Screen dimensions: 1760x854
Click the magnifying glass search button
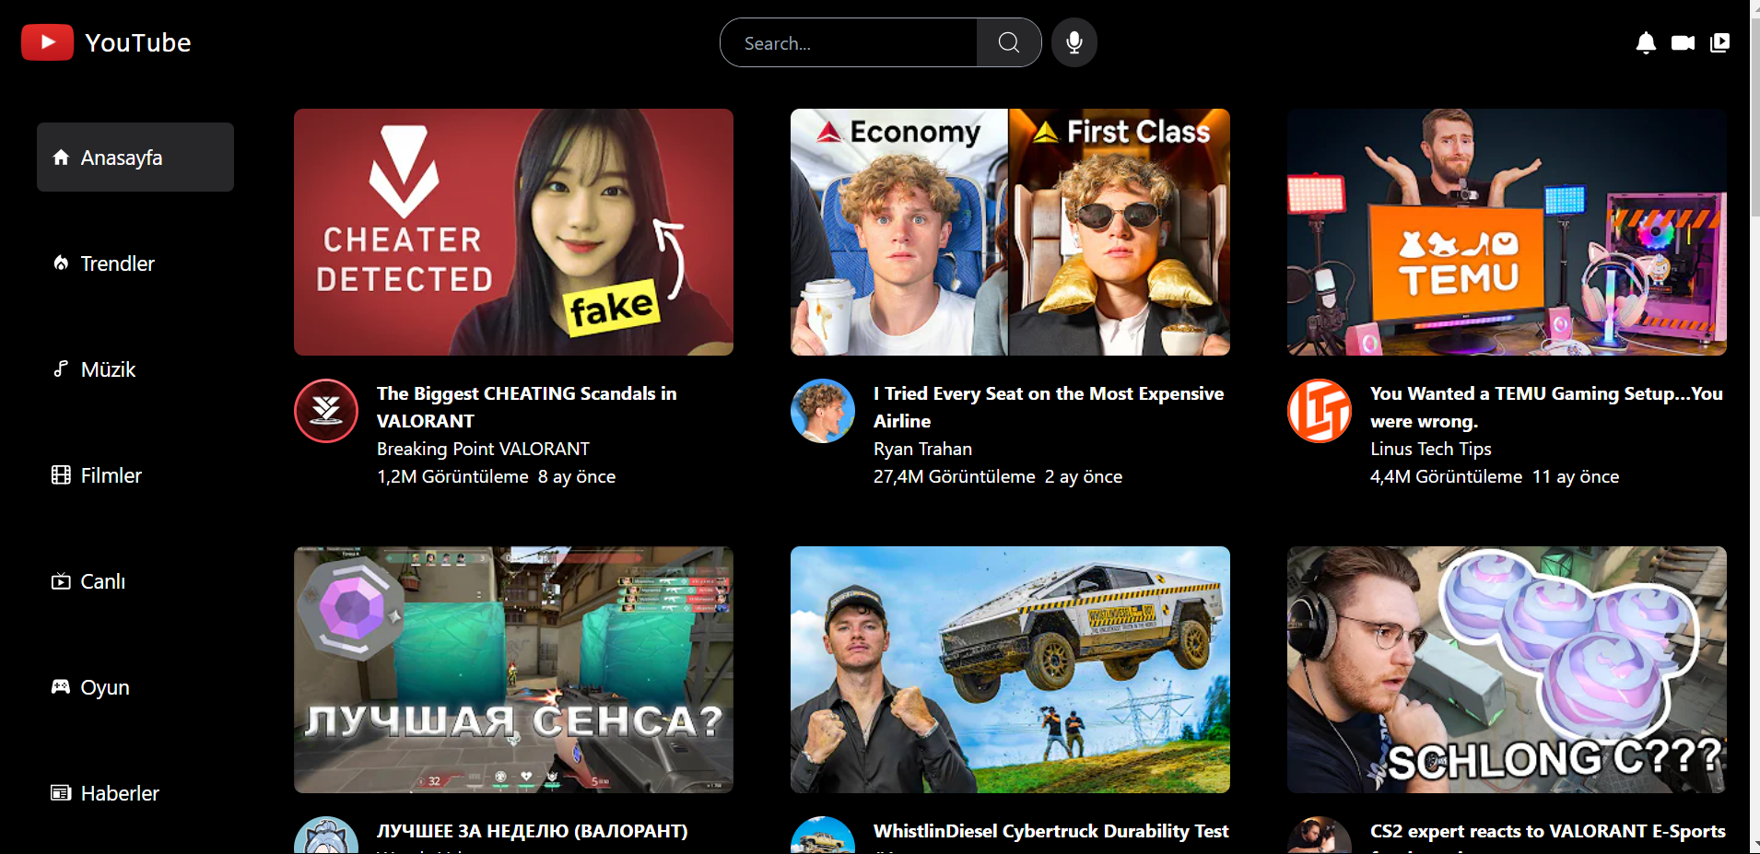tap(1009, 42)
